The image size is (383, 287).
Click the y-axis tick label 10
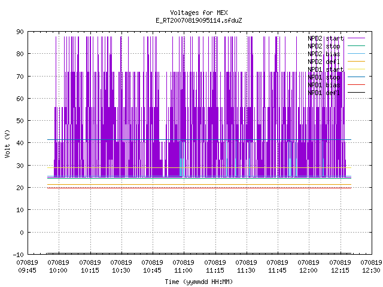tap(20, 210)
